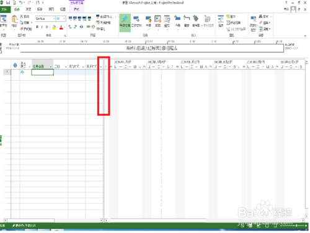Insert a Milestone
The image size is (310, 233).
[x=196, y=21]
